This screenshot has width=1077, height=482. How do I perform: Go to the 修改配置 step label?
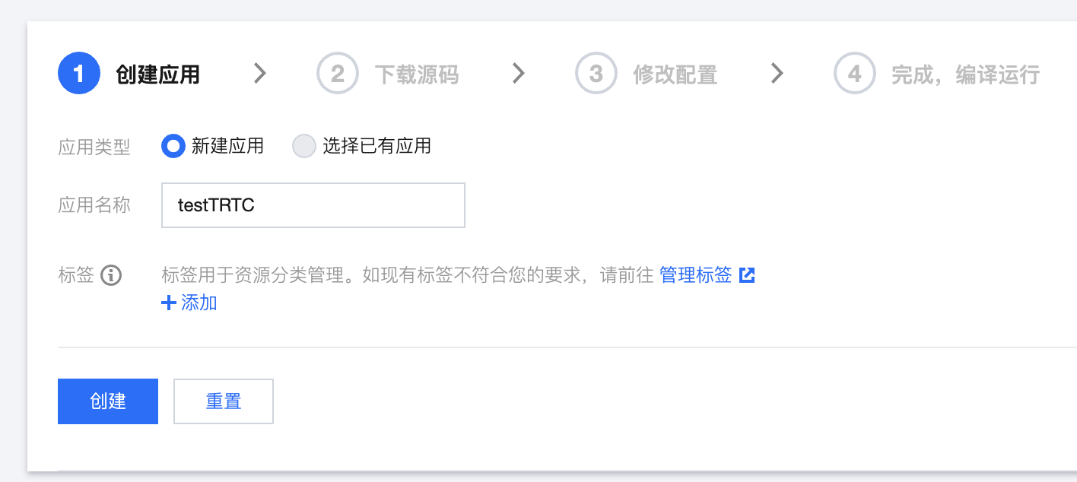[675, 75]
